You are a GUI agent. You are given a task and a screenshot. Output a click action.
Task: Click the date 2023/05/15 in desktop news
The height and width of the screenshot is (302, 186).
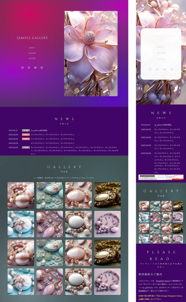(13, 130)
